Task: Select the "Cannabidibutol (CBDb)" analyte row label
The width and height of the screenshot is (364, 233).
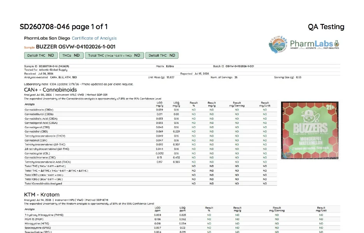Action: click(x=39, y=114)
